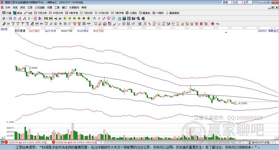Click the 002537 stock code label
The height and width of the screenshot is (150, 279).
262,31
